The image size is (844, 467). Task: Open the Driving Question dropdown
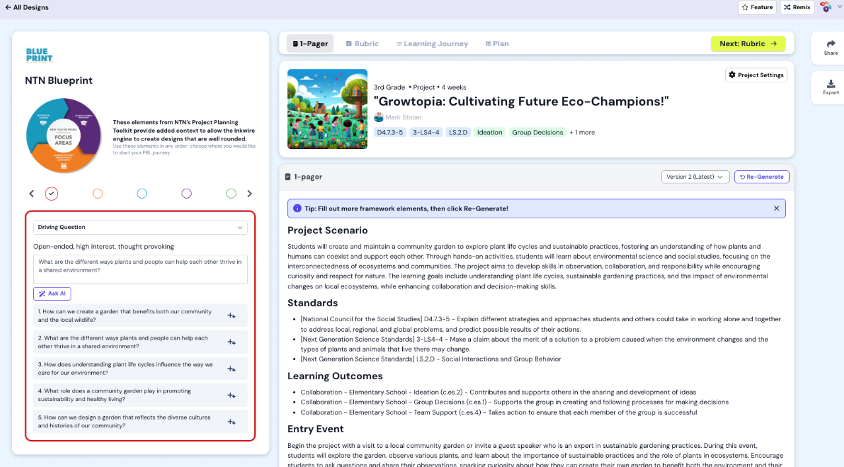pos(140,227)
